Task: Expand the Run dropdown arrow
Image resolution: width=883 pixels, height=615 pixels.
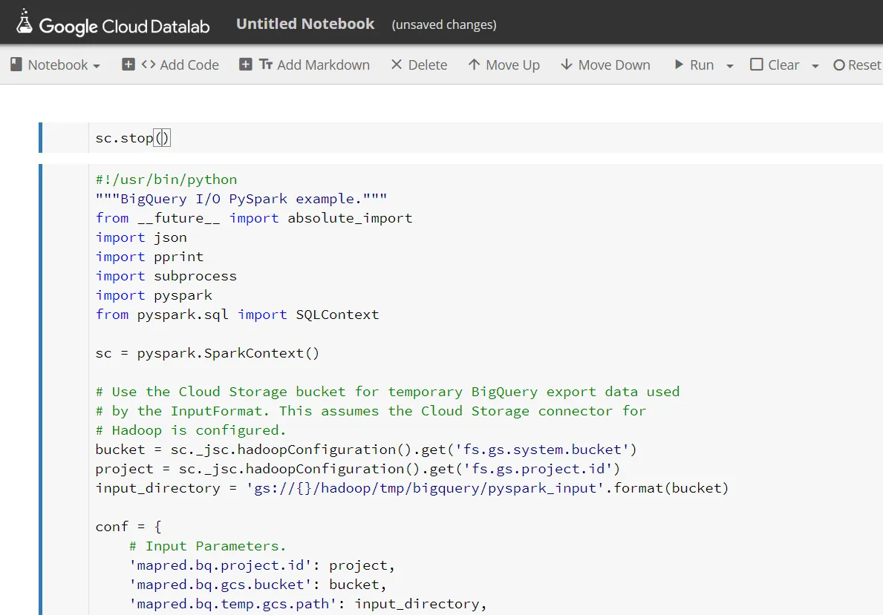Action: pos(730,66)
